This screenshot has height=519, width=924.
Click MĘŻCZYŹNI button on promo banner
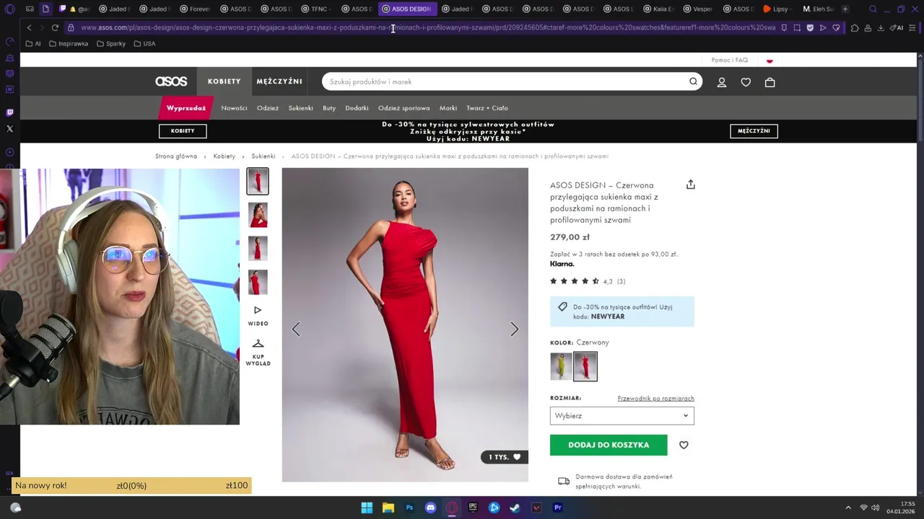pyautogui.click(x=754, y=130)
